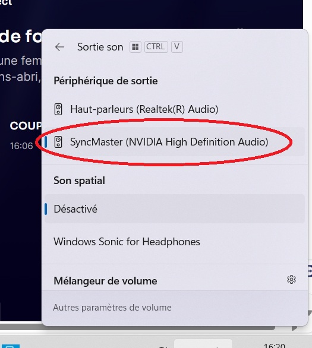Click the Haut-parleurs speaker device icon
Viewport: 312px width, 348px height.
tap(58, 109)
